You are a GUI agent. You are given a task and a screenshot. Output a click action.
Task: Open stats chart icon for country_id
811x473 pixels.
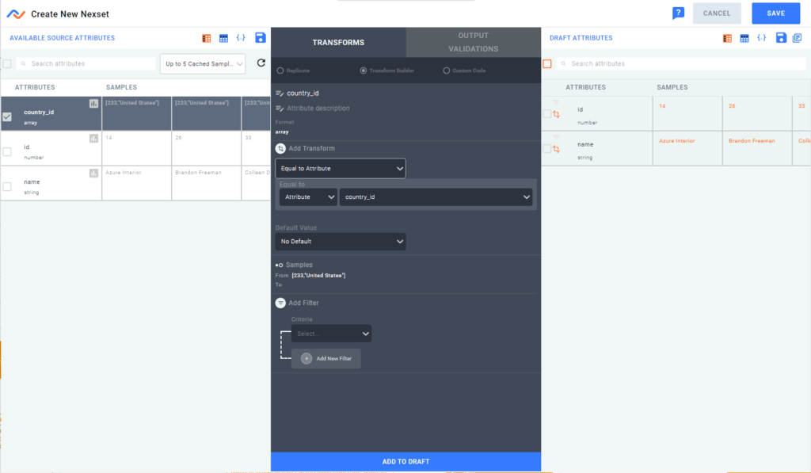pyautogui.click(x=93, y=104)
